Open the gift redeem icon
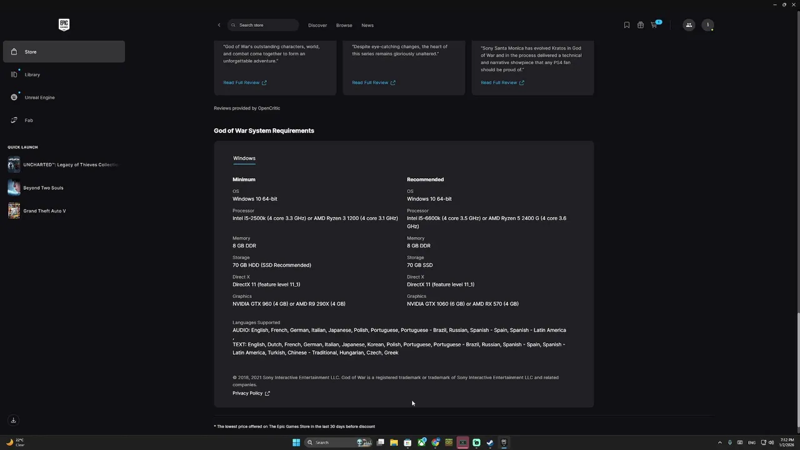 tap(641, 25)
